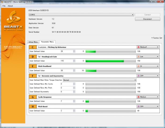Click the BeastX logo in sidebar

coord(13,21)
